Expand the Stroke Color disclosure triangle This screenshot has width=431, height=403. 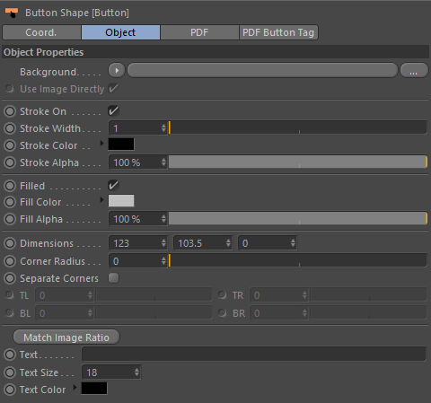pos(101,144)
